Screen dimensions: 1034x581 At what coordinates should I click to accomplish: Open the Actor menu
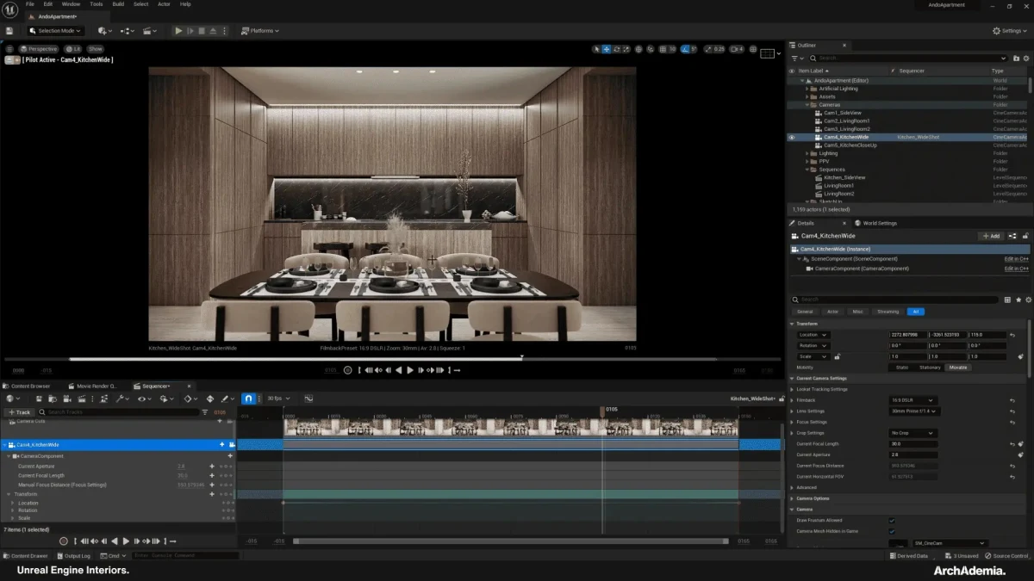(x=164, y=4)
